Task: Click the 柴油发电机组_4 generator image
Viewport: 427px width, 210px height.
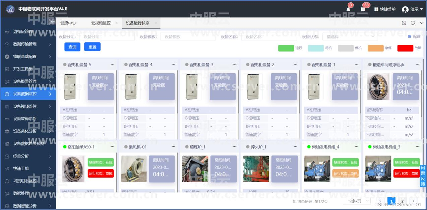Action: [x=317, y=169]
